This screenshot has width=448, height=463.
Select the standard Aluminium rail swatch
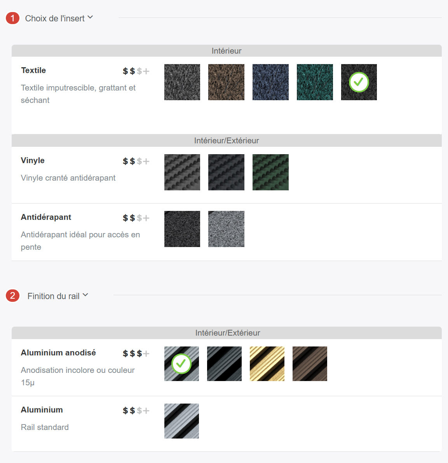pyautogui.click(x=181, y=421)
